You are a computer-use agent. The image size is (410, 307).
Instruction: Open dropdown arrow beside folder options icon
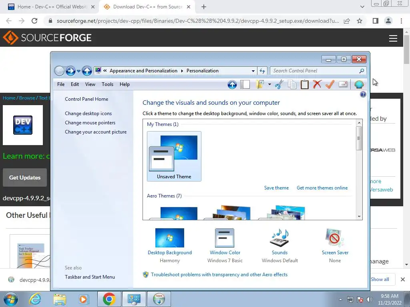tap(269, 85)
